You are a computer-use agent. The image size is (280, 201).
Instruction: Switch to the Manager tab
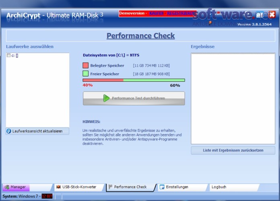click(x=27, y=187)
